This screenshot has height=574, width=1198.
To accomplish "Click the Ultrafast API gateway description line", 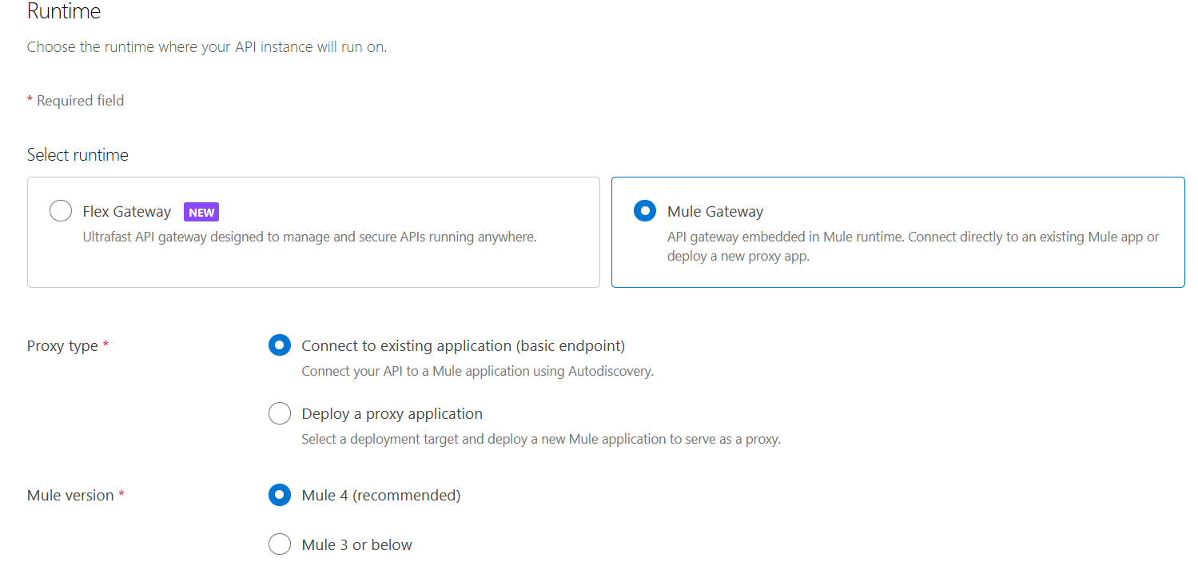I will point(309,237).
